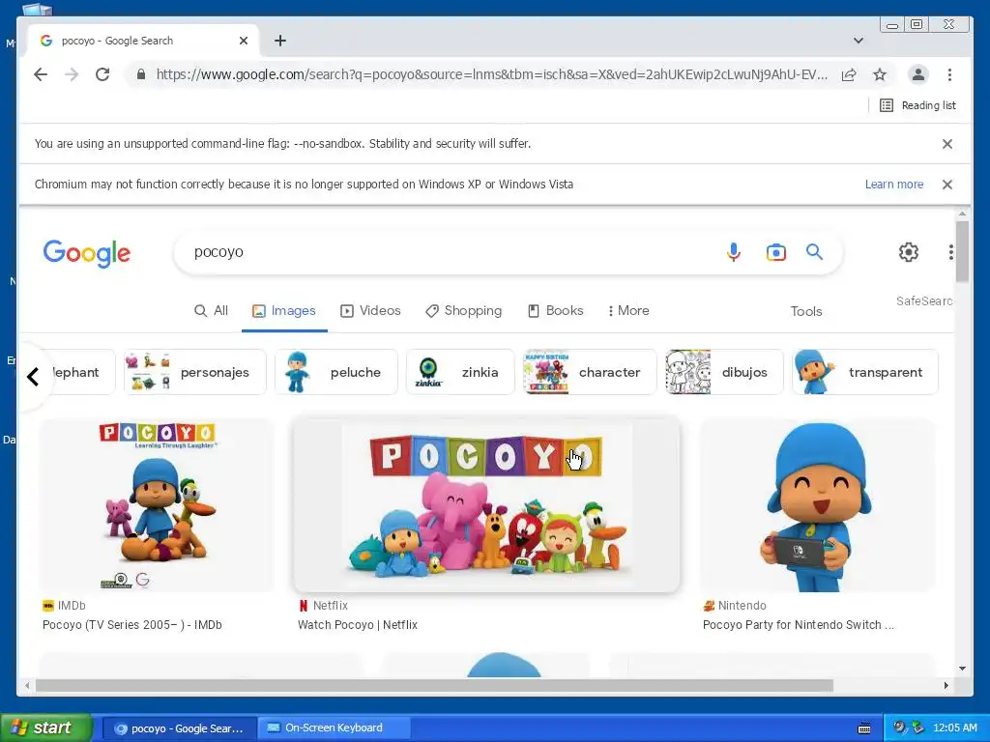Viewport: 990px width, 742px height.
Task: Click the Nintendo source label
Action: click(x=735, y=605)
